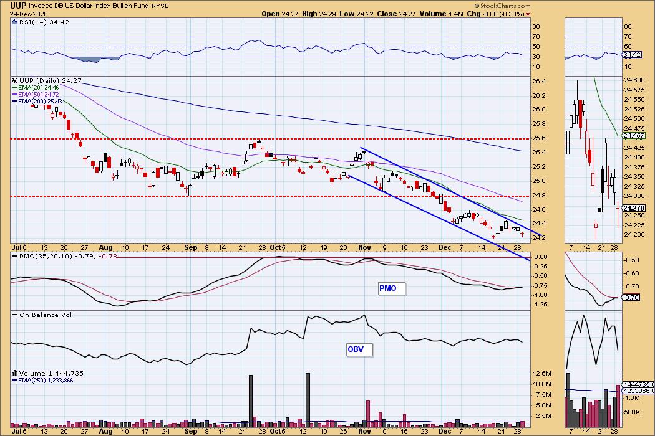
Task: Click the candlestick icon before UUP (Daily)
Action: (14, 80)
